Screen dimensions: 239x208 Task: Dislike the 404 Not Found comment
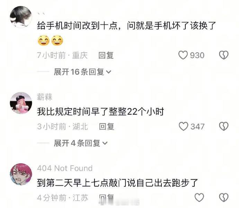pyautogui.click(x=224, y=198)
